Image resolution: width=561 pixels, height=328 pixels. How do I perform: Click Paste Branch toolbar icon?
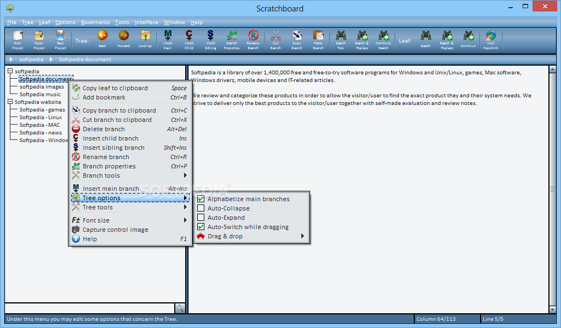point(318,39)
